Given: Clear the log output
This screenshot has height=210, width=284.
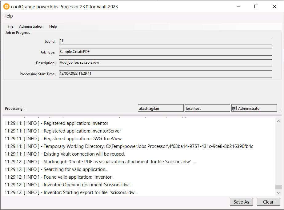Looking at the screenshot, I should pyautogui.click(x=268, y=202).
